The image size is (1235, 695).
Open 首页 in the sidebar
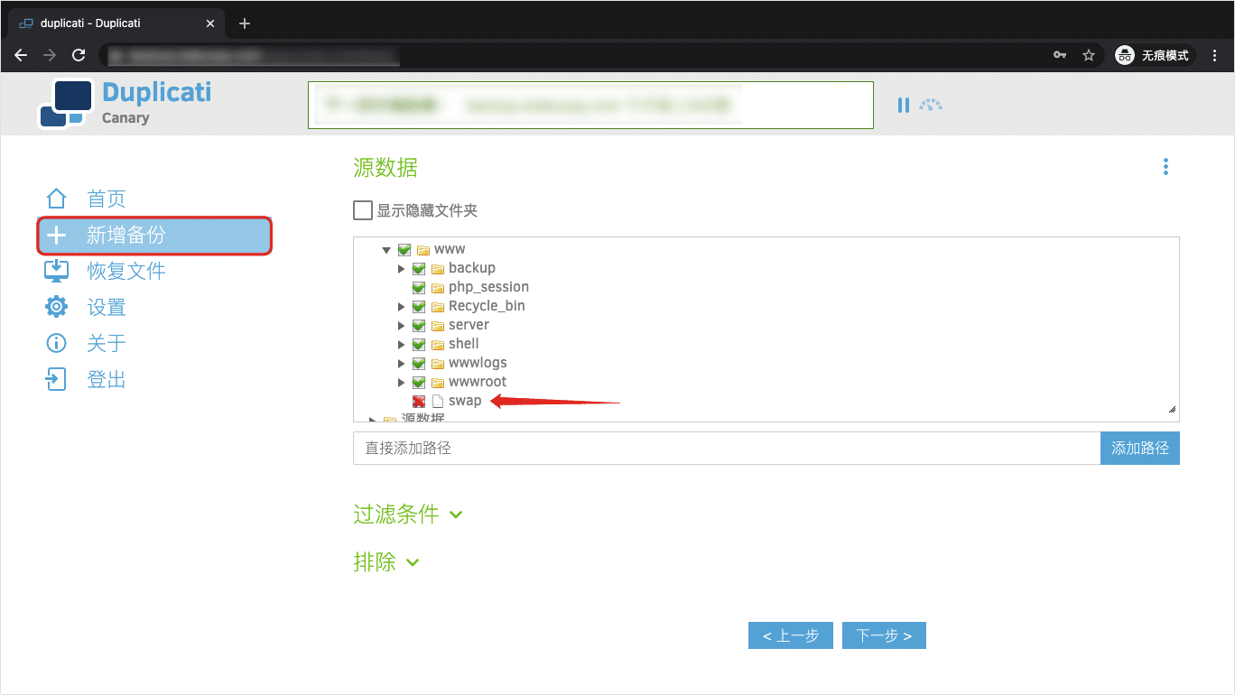tap(107, 199)
